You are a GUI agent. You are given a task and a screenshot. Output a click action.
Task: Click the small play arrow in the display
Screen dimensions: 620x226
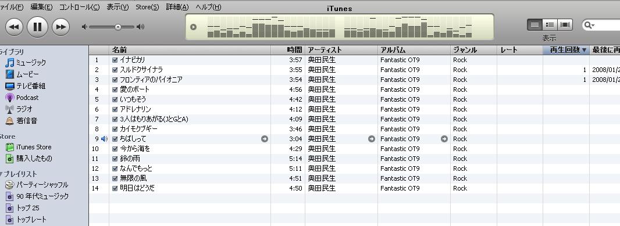pos(193,27)
